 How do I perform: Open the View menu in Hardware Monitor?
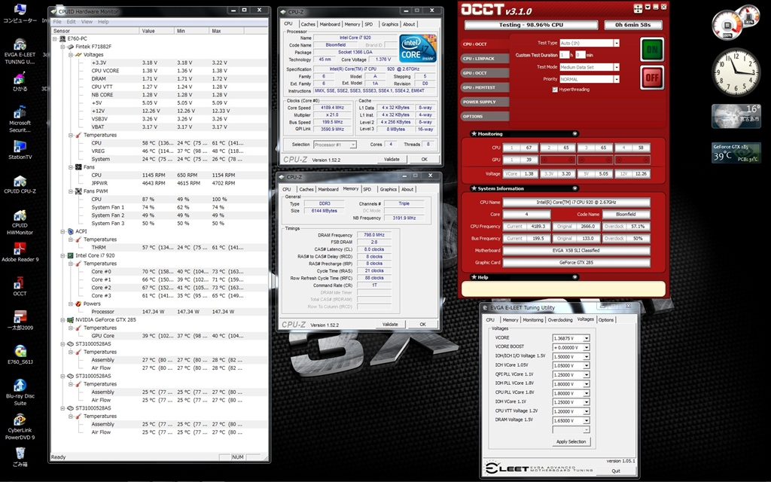tap(82, 22)
